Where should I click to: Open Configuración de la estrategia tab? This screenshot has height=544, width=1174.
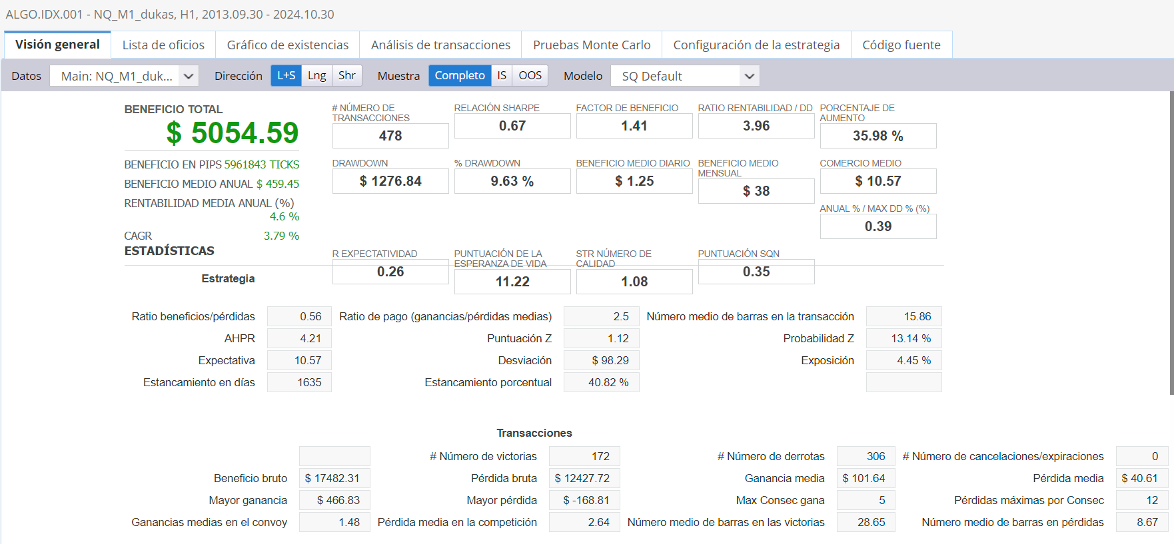click(756, 45)
